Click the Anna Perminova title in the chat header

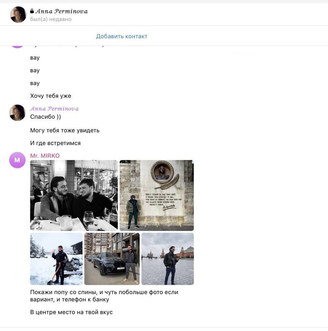tap(62, 11)
